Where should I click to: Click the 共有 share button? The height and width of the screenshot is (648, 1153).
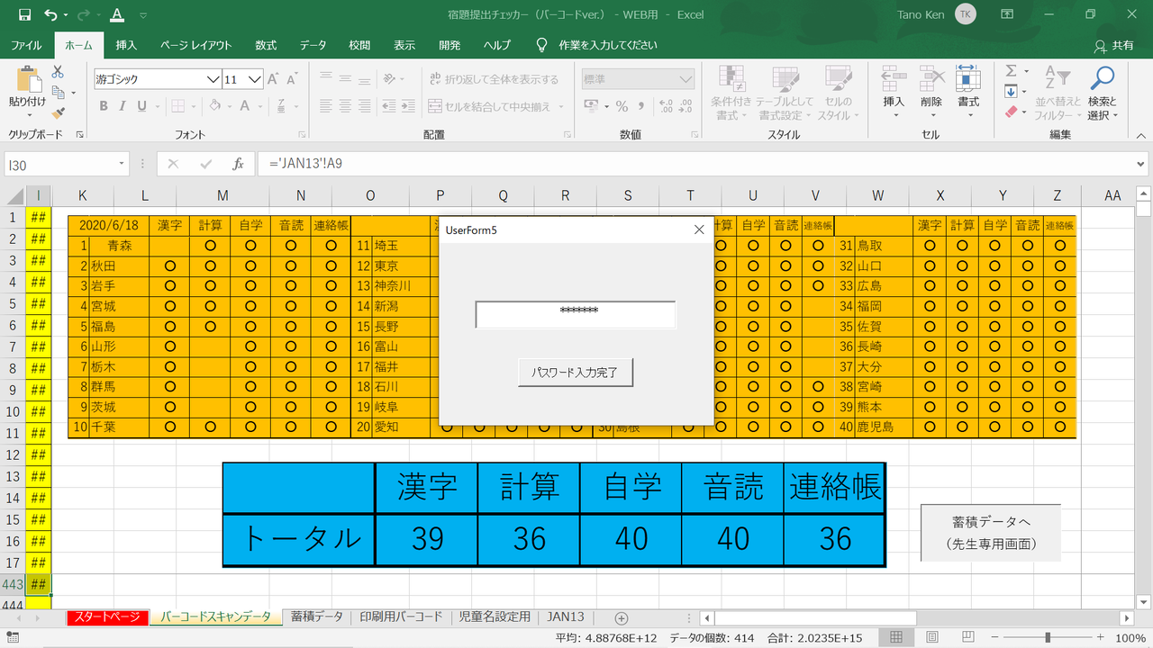point(1114,45)
